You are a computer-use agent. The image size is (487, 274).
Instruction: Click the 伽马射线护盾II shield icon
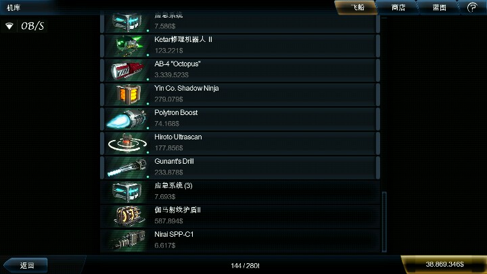click(x=129, y=216)
